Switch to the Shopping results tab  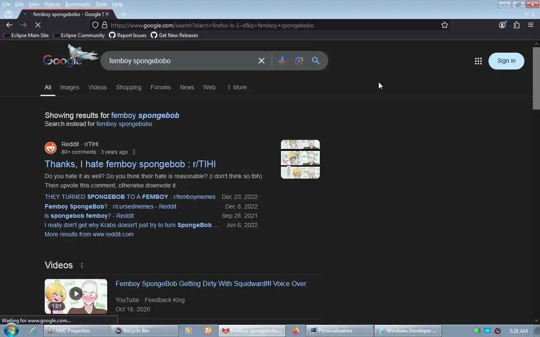coord(129,87)
